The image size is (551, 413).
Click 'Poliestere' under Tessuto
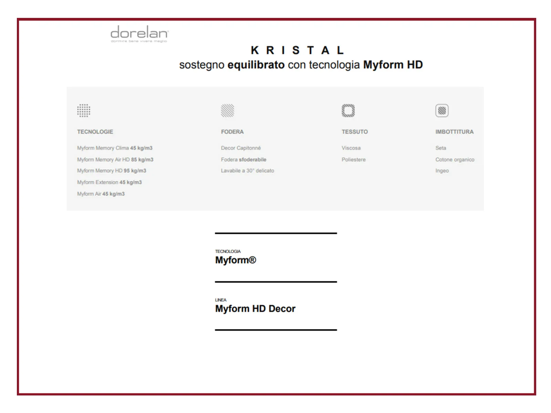(x=354, y=160)
